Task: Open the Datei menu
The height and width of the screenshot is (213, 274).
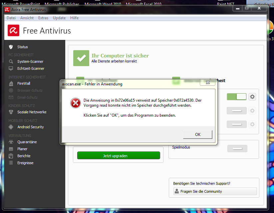Action: click(x=11, y=18)
